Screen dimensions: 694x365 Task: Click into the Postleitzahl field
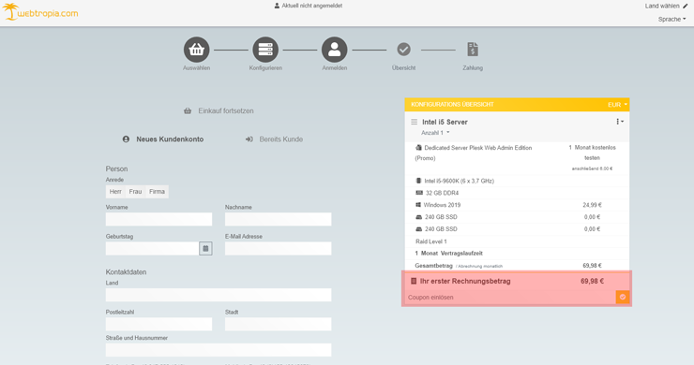(x=158, y=324)
